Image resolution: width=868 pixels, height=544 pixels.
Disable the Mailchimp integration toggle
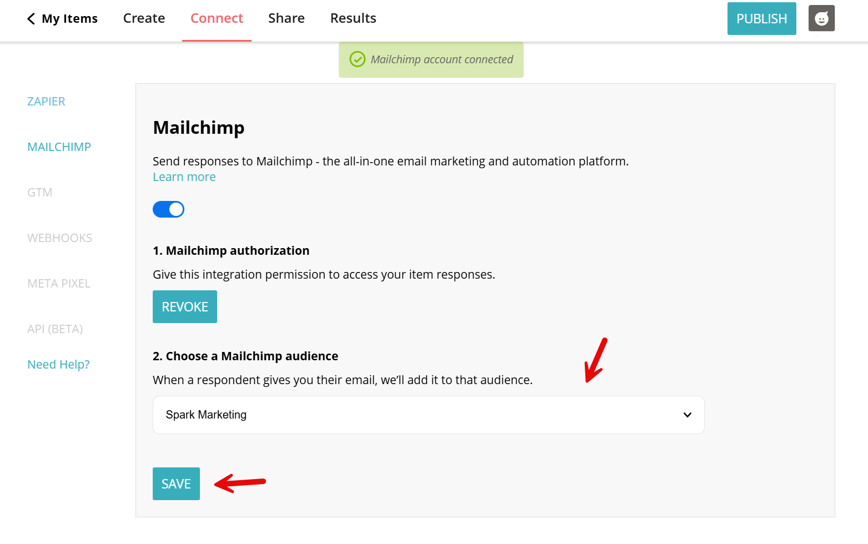pos(168,209)
